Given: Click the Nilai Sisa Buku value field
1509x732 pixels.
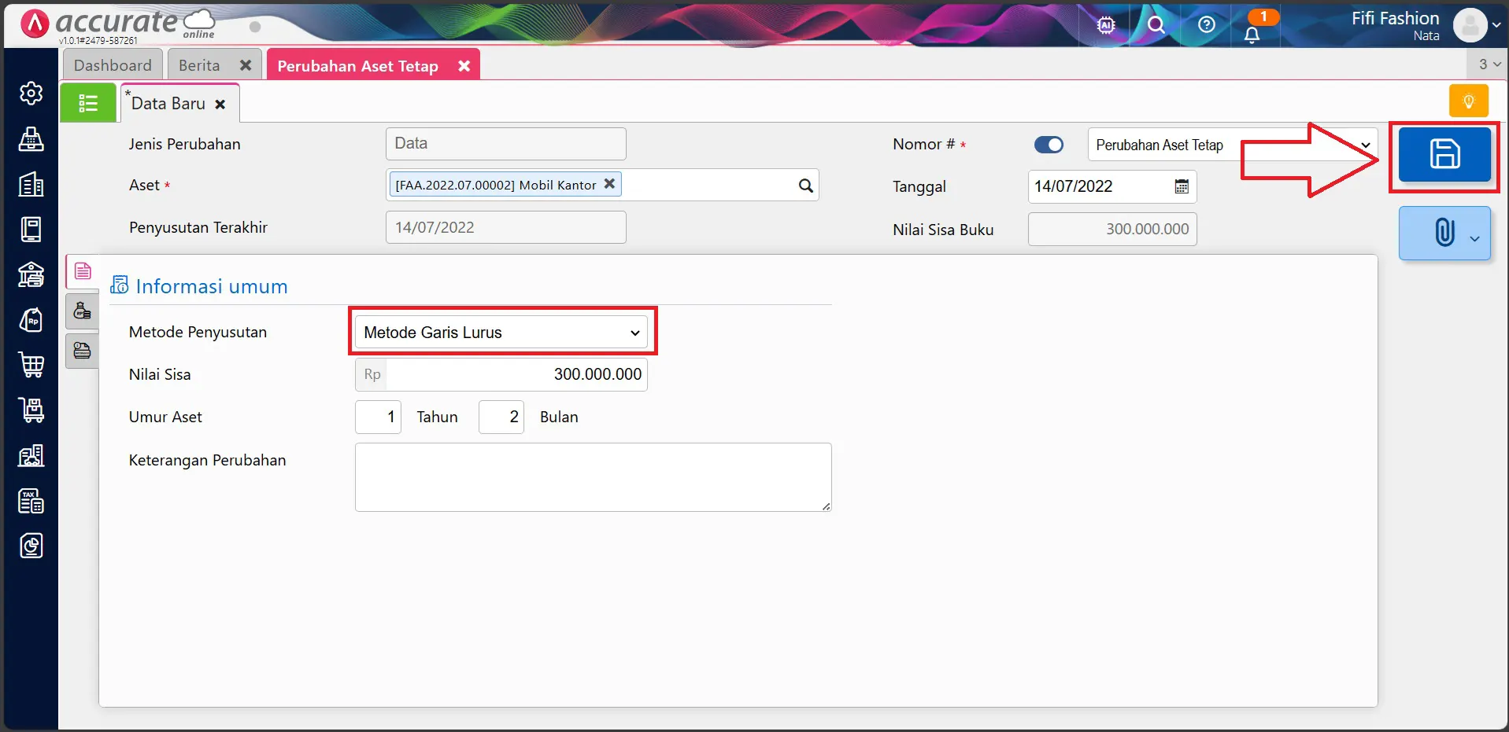Looking at the screenshot, I should tap(1112, 230).
